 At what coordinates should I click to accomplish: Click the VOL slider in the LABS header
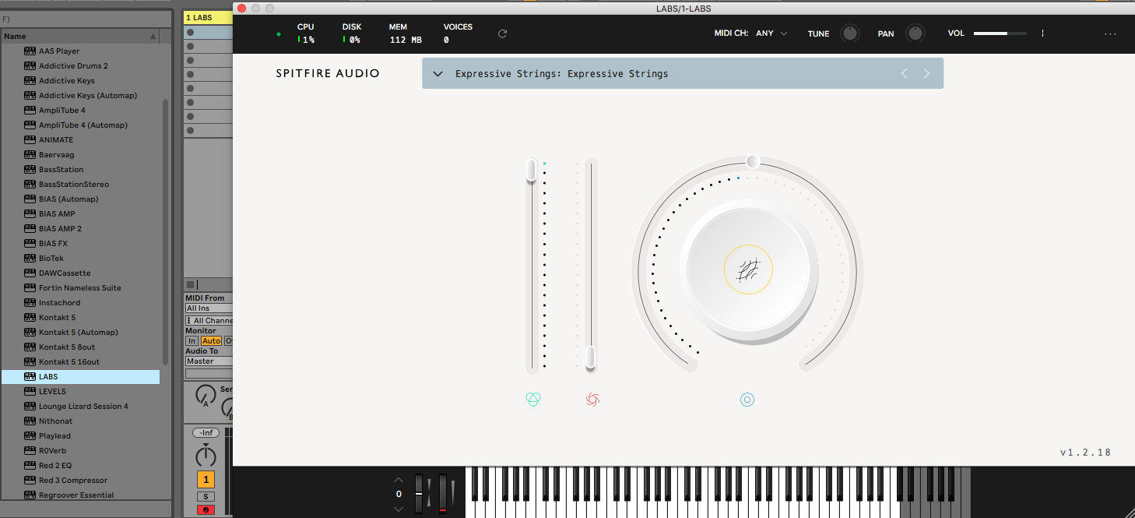click(1000, 33)
